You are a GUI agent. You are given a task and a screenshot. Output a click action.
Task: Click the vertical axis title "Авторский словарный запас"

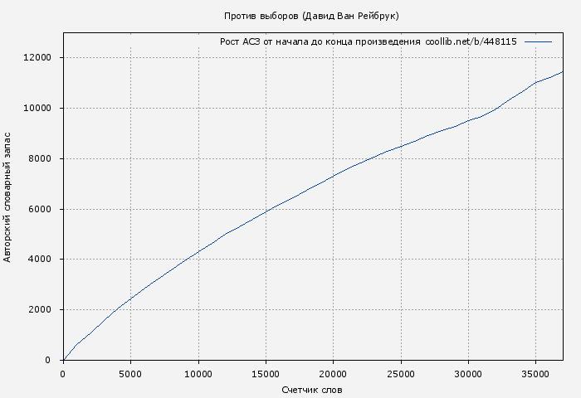(x=8, y=197)
